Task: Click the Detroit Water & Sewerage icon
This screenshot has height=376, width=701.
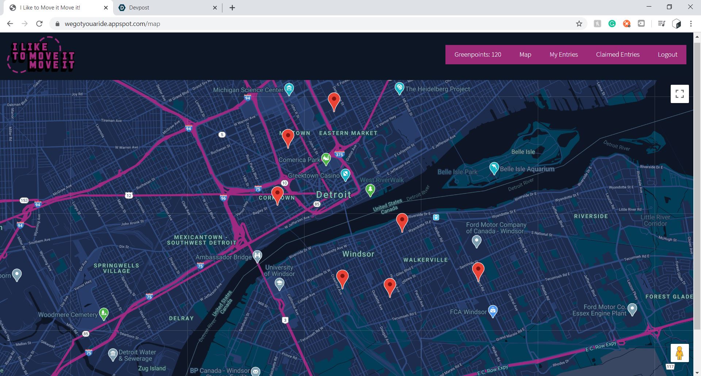Action: click(x=113, y=354)
